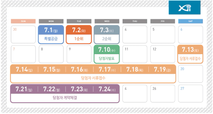Screen dimensions: 213x114
Task: Click the Friday cell numbered 26
Action: pyautogui.click(x=163, y=93)
